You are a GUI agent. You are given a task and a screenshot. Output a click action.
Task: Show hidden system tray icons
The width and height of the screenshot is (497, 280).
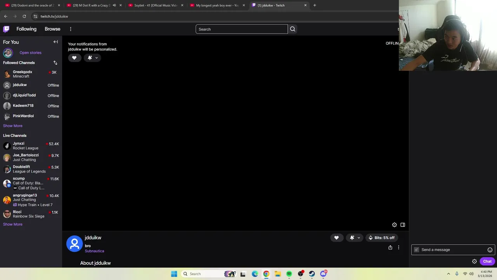point(448,274)
